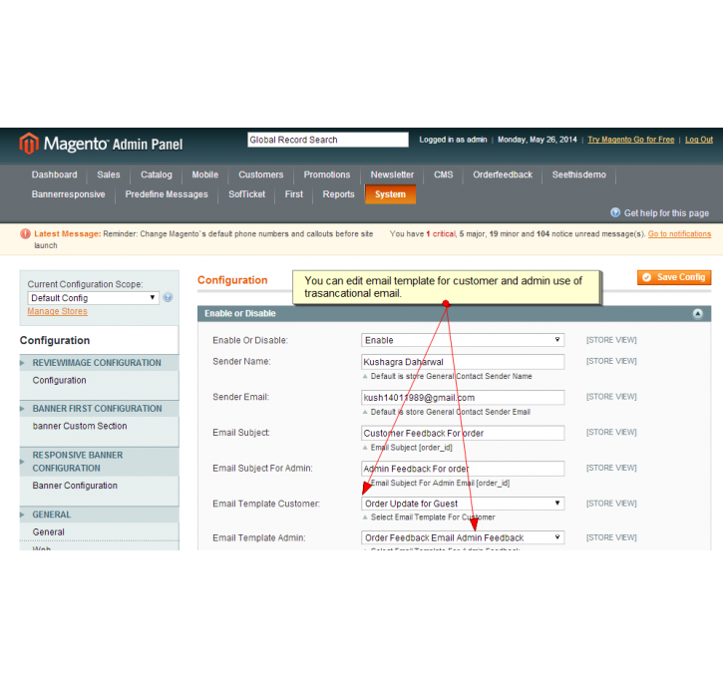The image size is (723, 678).
Task: Click the 'Logged in as admin' text
Action: [x=453, y=140]
